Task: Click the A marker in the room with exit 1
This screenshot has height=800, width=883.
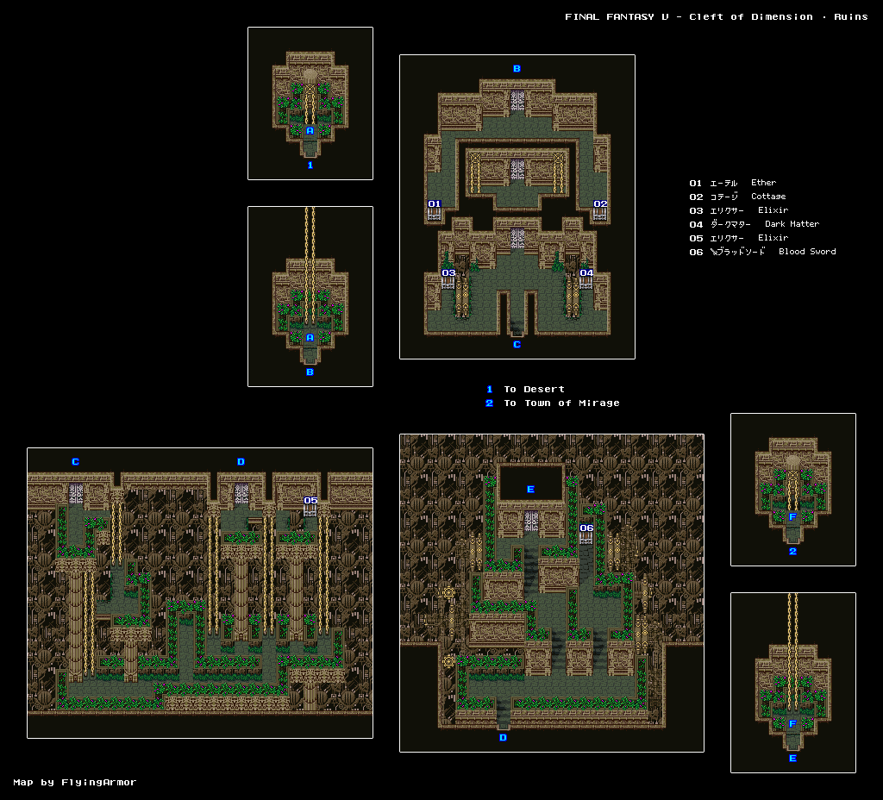Action: coord(310,131)
